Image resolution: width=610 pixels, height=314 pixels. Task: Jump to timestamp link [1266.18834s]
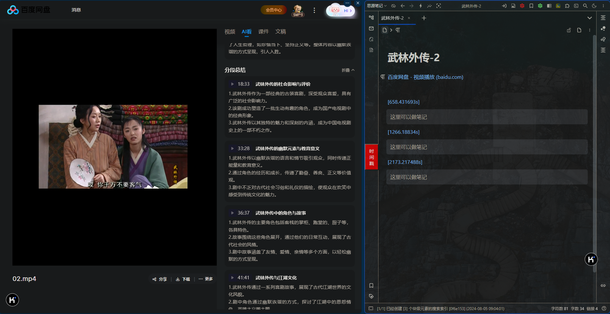(x=404, y=132)
